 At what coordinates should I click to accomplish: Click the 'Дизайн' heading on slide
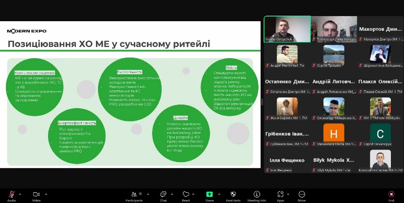(x=180, y=118)
